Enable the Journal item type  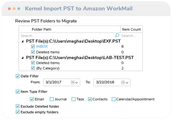tap(52, 99)
